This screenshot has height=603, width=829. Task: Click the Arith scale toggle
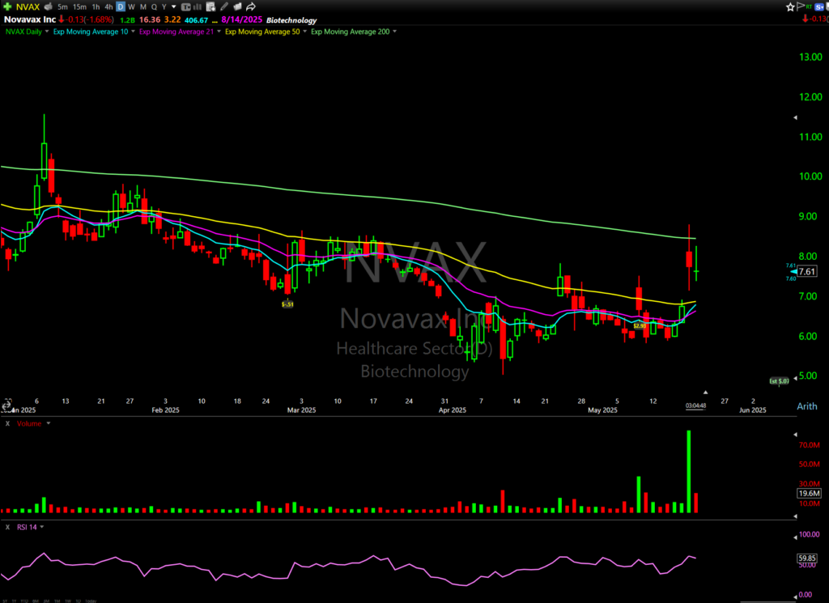coord(807,406)
